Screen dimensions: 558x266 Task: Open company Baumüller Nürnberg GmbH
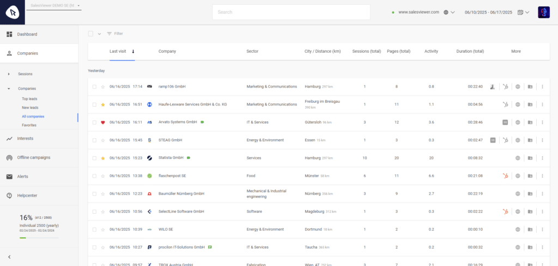click(181, 194)
